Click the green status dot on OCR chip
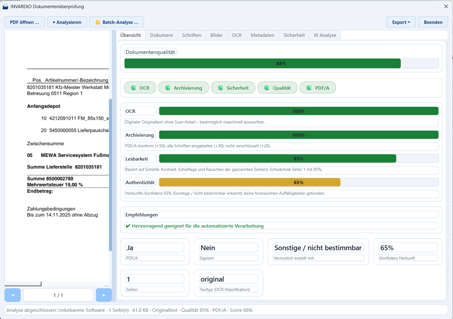This screenshot has width=453, height=319. click(x=133, y=88)
